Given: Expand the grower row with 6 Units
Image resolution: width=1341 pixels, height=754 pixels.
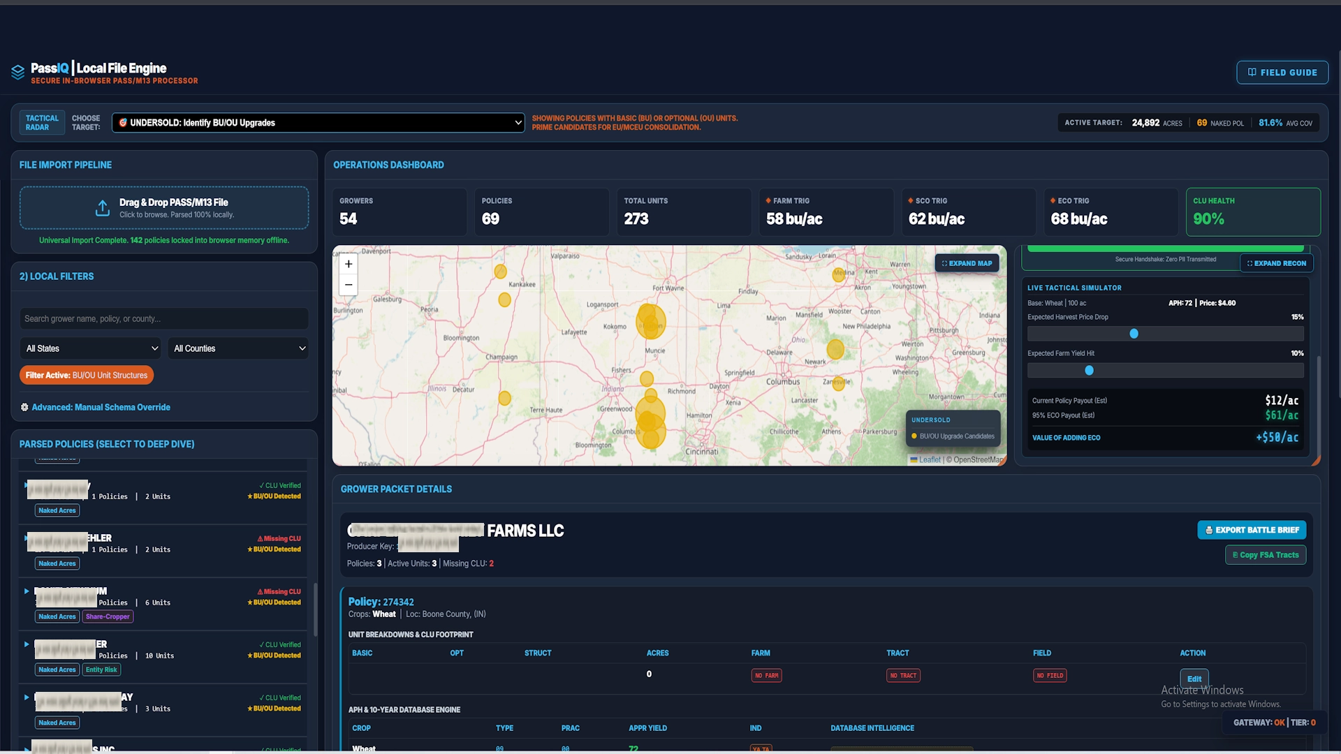Looking at the screenshot, I should click(27, 591).
